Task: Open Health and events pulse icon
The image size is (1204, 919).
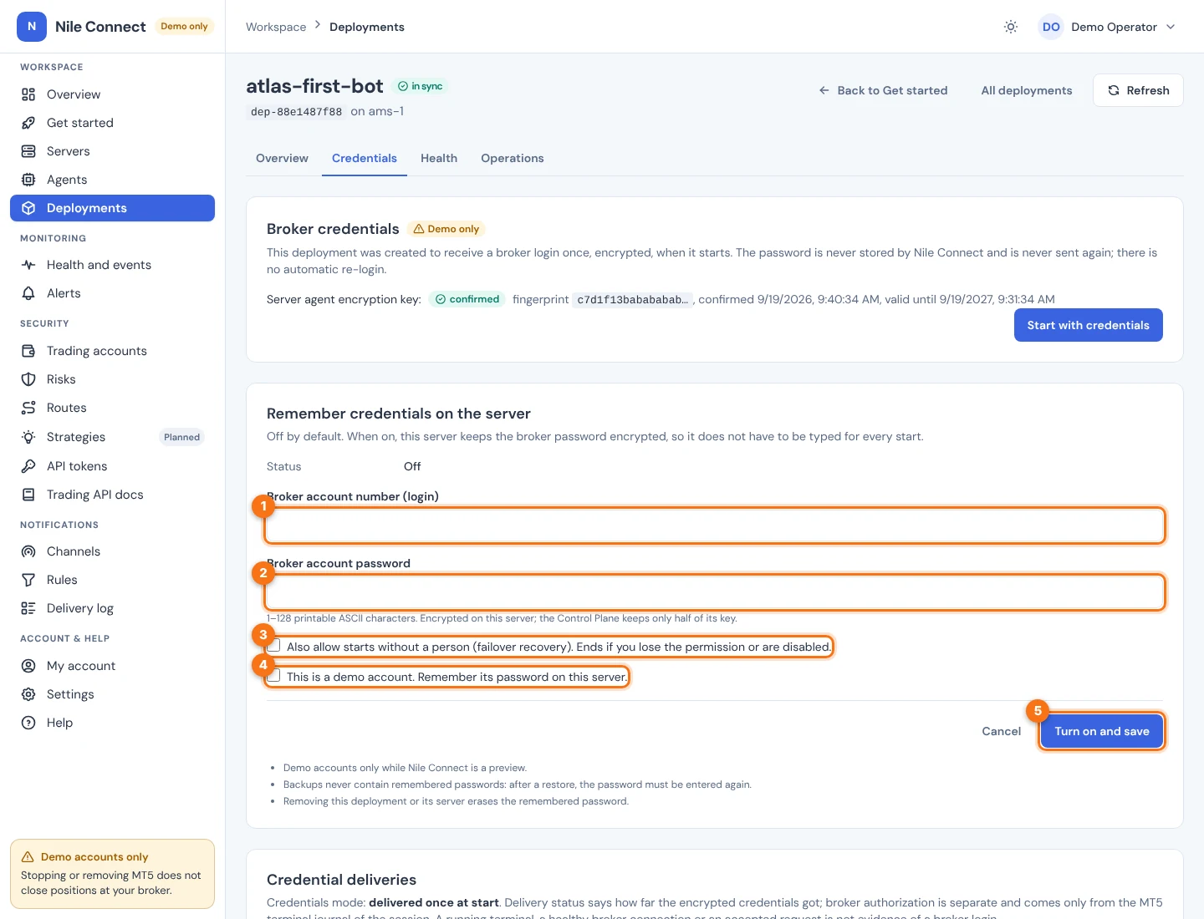Action: 28,265
